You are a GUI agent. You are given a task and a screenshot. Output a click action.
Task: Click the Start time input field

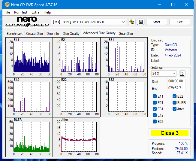coord(176,81)
